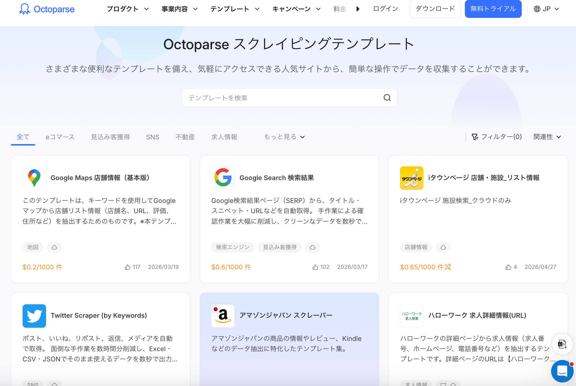Open the 関連性 sort dropdown
576x386 pixels.
(547, 137)
